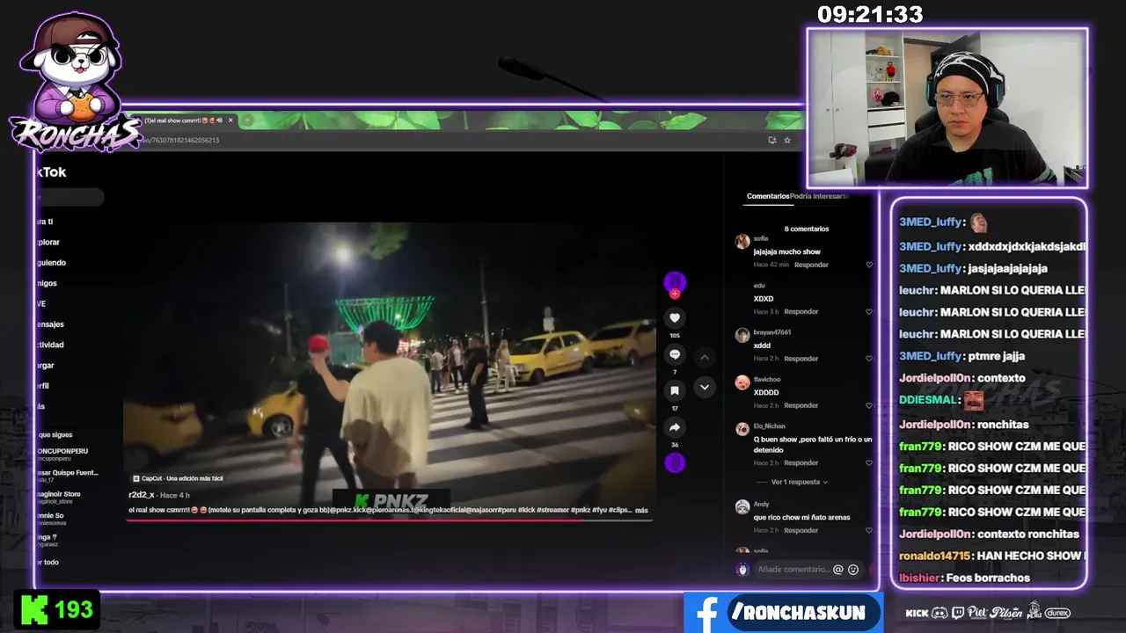
Task: Like flavichoo's XDDDD comment
Action: 869,405
